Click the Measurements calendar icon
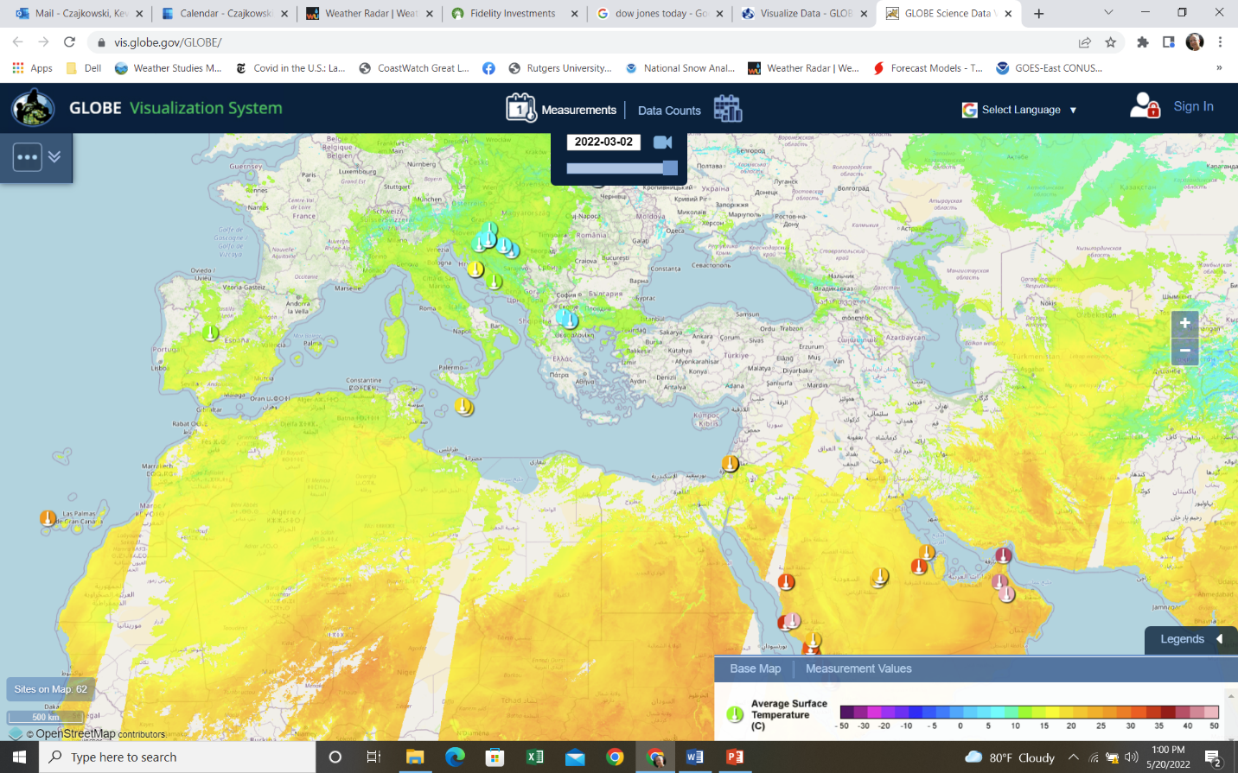The height and width of the screenshot is (773, 1238). coord(520,109)
